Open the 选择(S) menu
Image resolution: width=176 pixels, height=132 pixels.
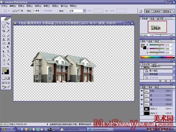[x=38, y=6]
